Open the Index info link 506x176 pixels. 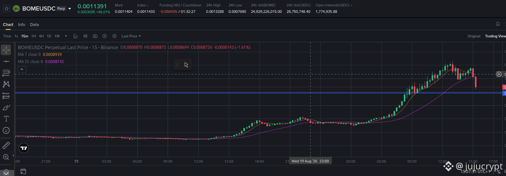[x=143, y=5]
